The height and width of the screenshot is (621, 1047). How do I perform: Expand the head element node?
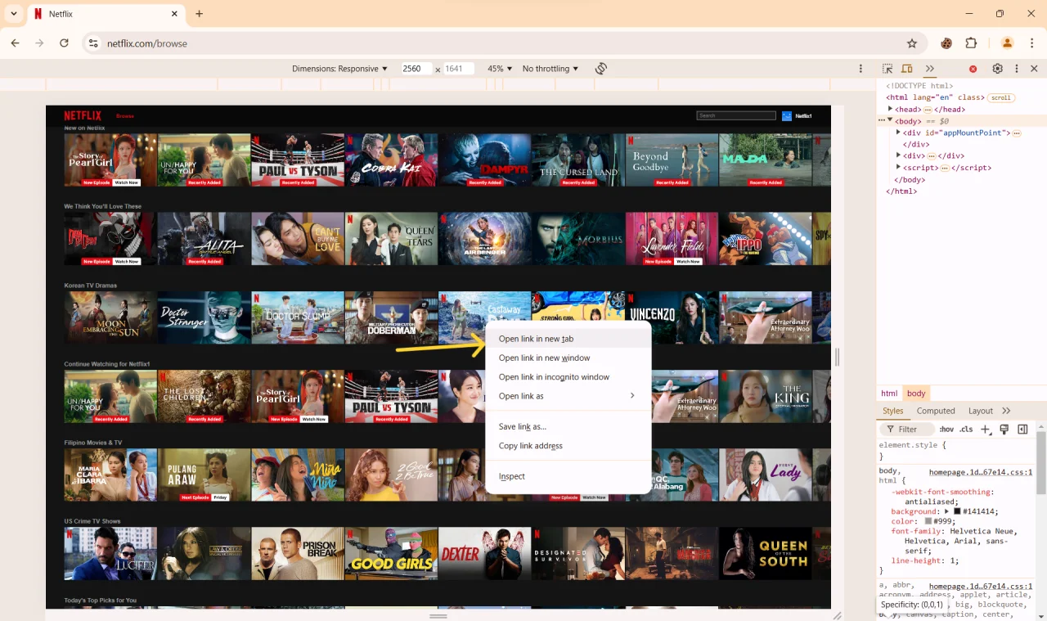point(891,109)
